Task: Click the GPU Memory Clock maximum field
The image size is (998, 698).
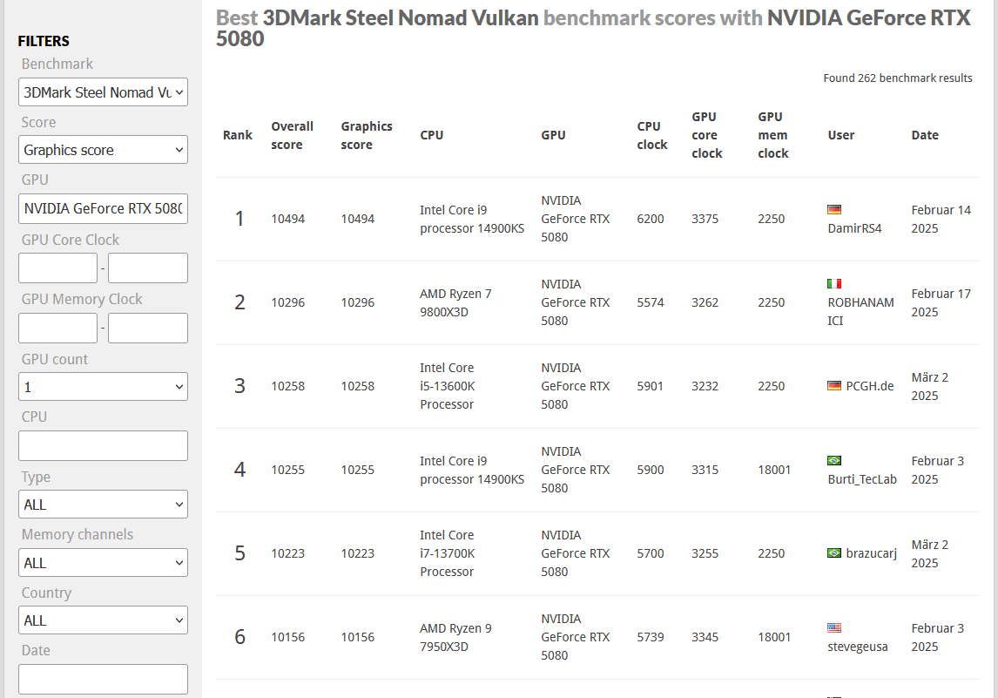Action: (x=148, y=328)
